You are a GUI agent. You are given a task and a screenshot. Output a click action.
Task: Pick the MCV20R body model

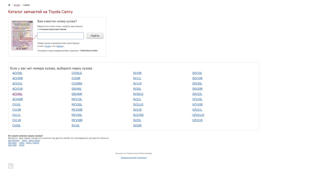click(x=77, y=110)
